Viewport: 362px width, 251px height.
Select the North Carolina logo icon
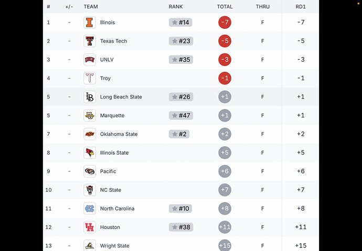click(x=90, y=209)
